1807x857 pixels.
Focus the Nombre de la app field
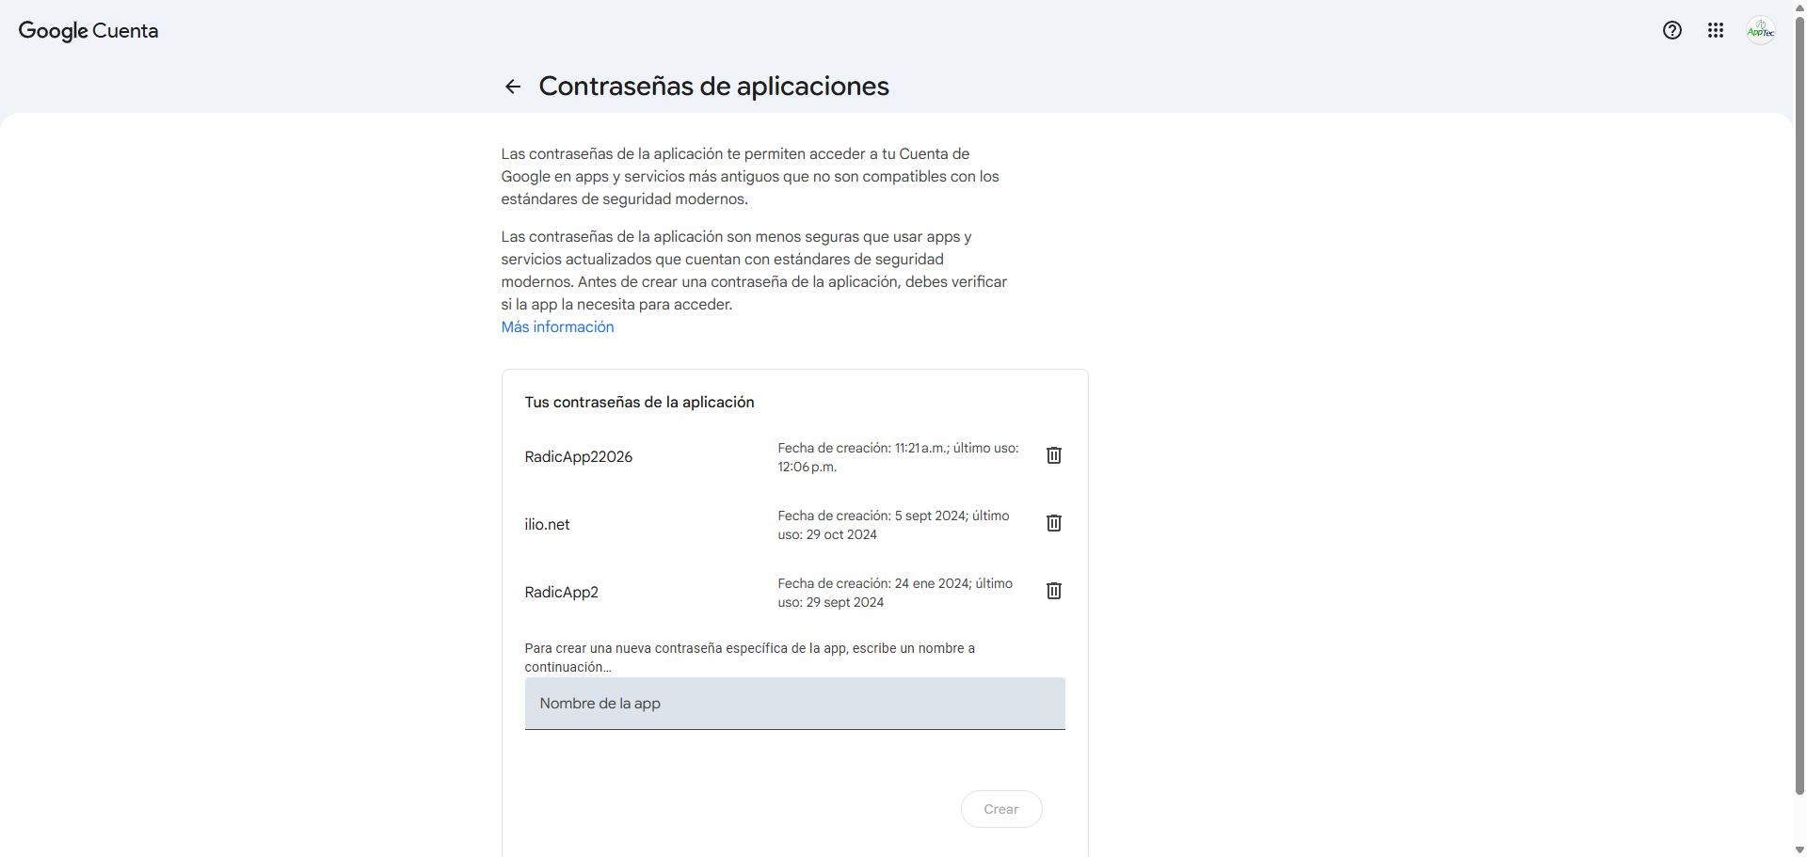(x=794, y=704)
